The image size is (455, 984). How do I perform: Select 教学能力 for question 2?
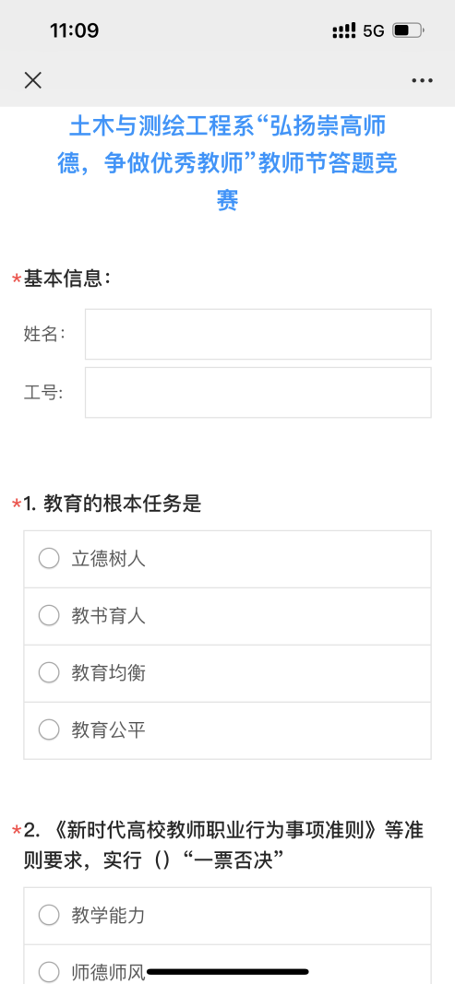(x=227, y=916)
